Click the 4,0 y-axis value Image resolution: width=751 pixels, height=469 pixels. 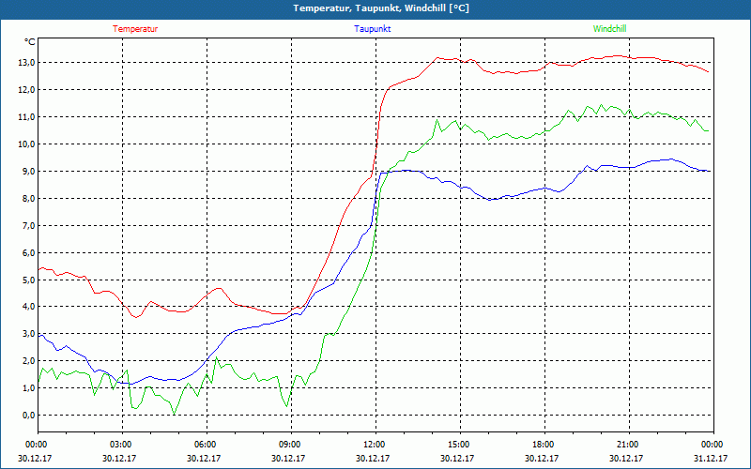pyautogui.click(x=28, y=307)
